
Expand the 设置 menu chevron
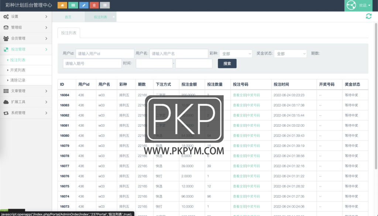pyautogui.click(x=46, y=16)
